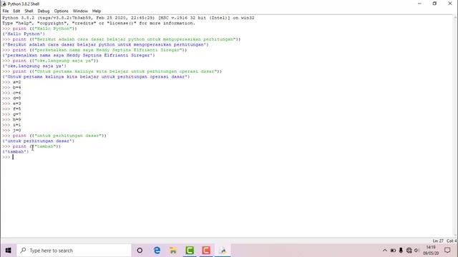Click the empty shell prompt line
458x257 pixels.
coord(8,157)
